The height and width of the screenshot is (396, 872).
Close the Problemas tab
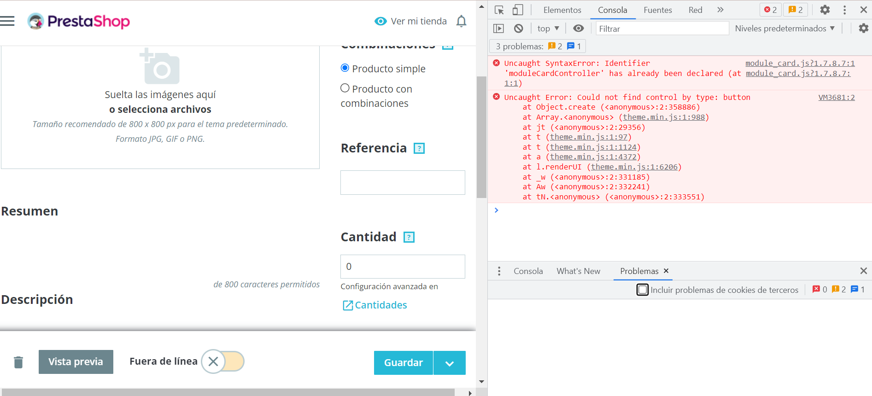tap(666, 271)
